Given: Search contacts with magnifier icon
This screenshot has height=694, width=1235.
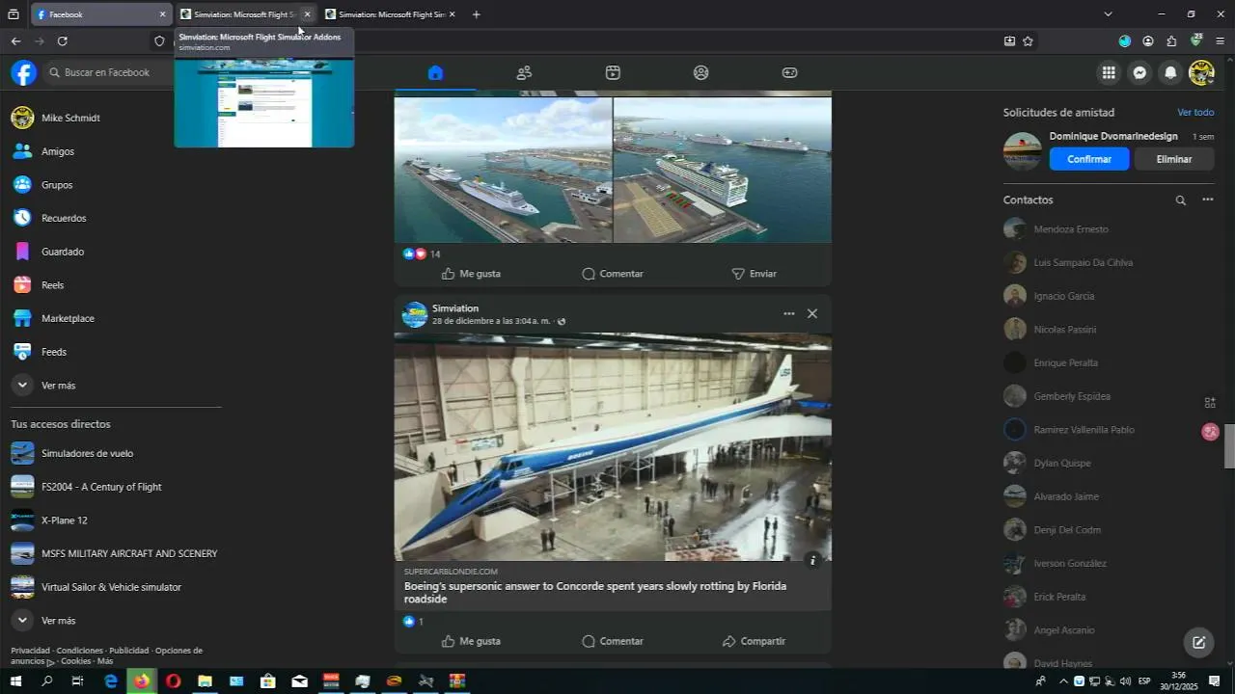Looking at the screenshot, I should click(x=1180, y=200).
